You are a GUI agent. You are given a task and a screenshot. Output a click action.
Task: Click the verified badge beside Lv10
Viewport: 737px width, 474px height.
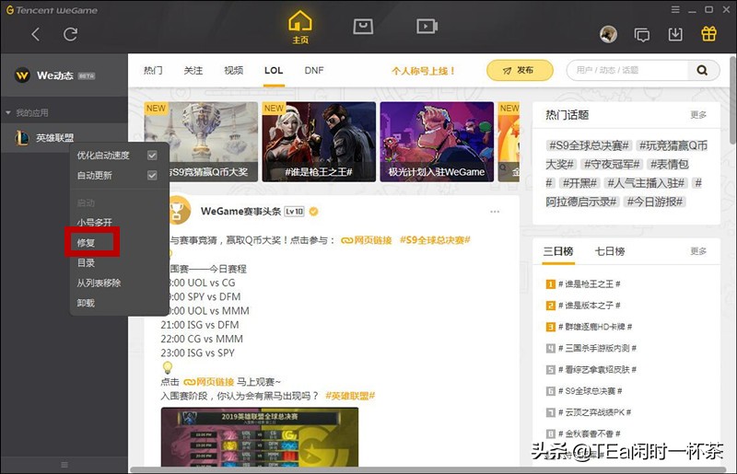point(313,212)
